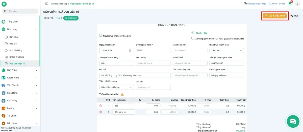Viewport: 303px width, 132px height.
Task: Check Người mua không lấy hoá đơn
Action: 101,36
